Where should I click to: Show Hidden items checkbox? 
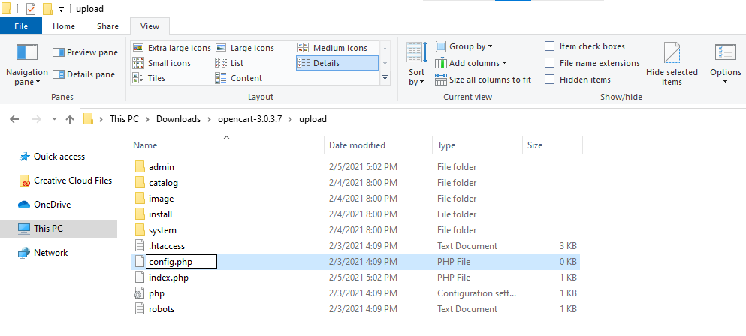(550, 79)
